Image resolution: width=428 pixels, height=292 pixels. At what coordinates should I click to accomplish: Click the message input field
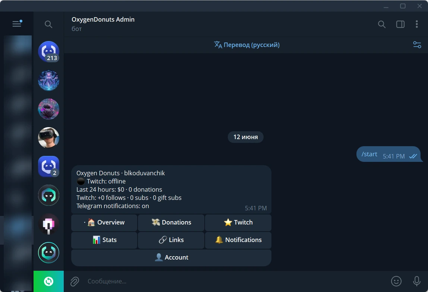[x=236, y=281]
